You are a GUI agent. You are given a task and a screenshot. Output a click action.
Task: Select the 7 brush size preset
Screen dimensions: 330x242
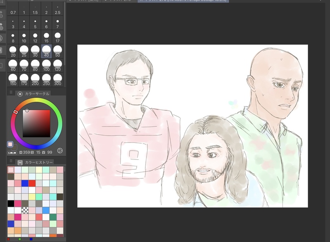click(x=57, y=23)
